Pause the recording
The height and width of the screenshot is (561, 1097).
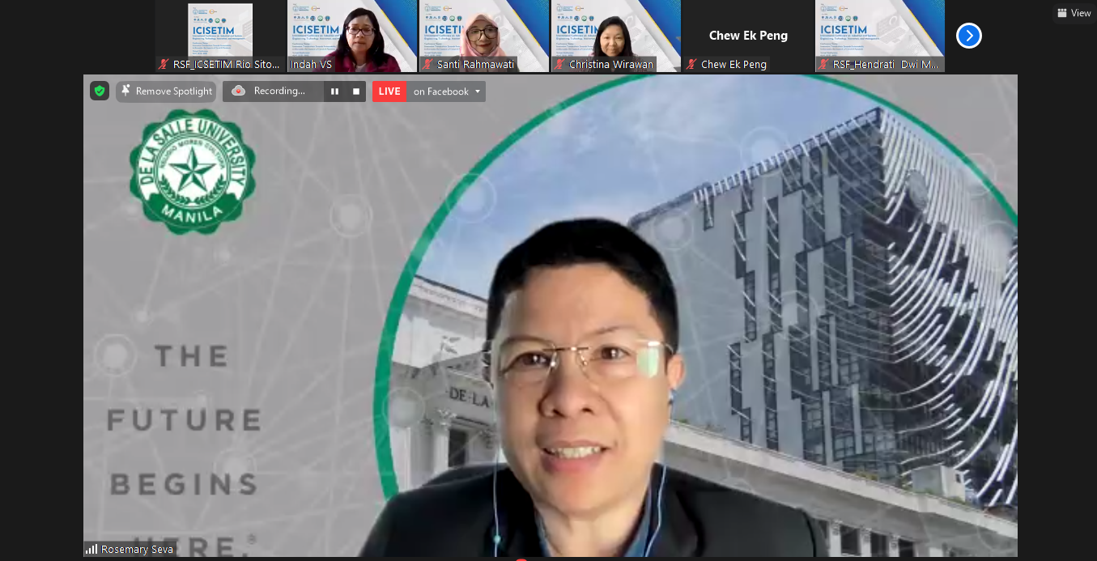(x=334, y=91)
